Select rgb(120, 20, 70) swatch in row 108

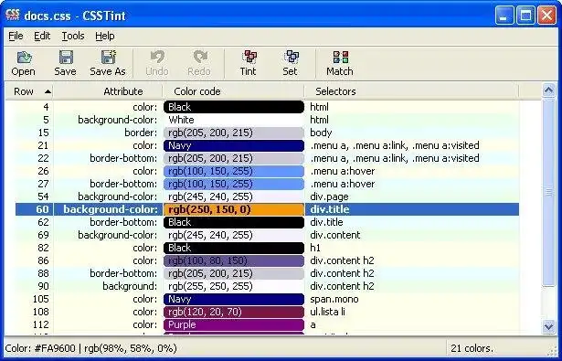pyautogui.click(x=234, y=312)
